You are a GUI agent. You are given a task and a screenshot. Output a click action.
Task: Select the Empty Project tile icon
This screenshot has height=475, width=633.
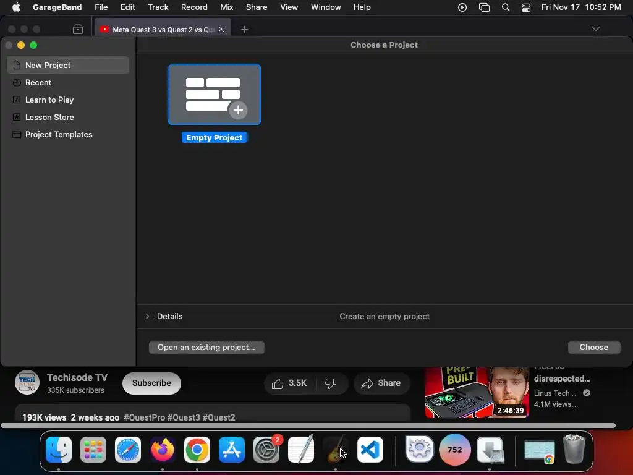coord(215,95)
